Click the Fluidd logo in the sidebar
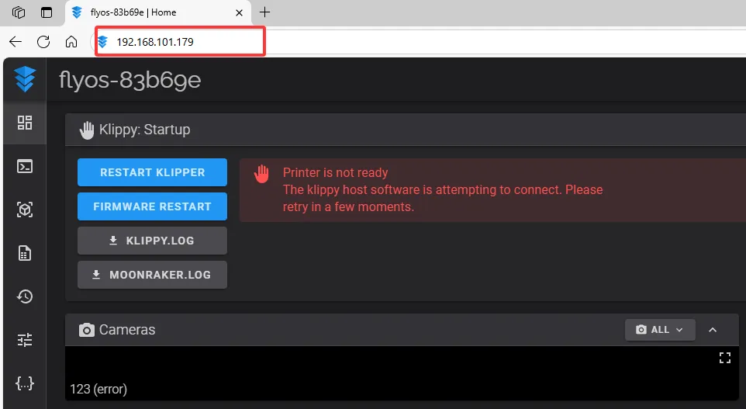Image resolution: width=746 pixels, height=409 pixels. click(x=25, y=79)
